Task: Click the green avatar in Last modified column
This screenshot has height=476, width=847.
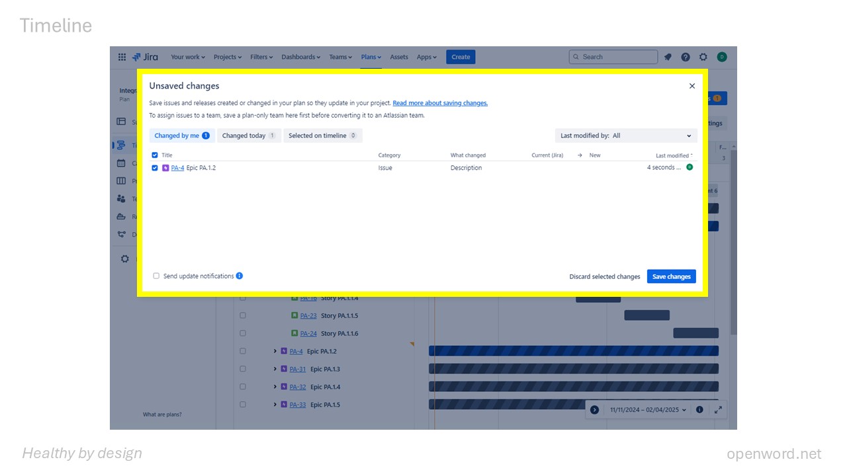Action: 690,167
